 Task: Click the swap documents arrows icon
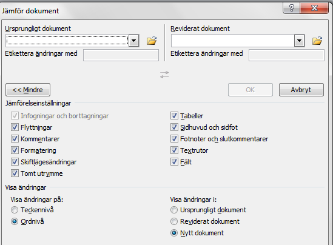click(164, 75)
